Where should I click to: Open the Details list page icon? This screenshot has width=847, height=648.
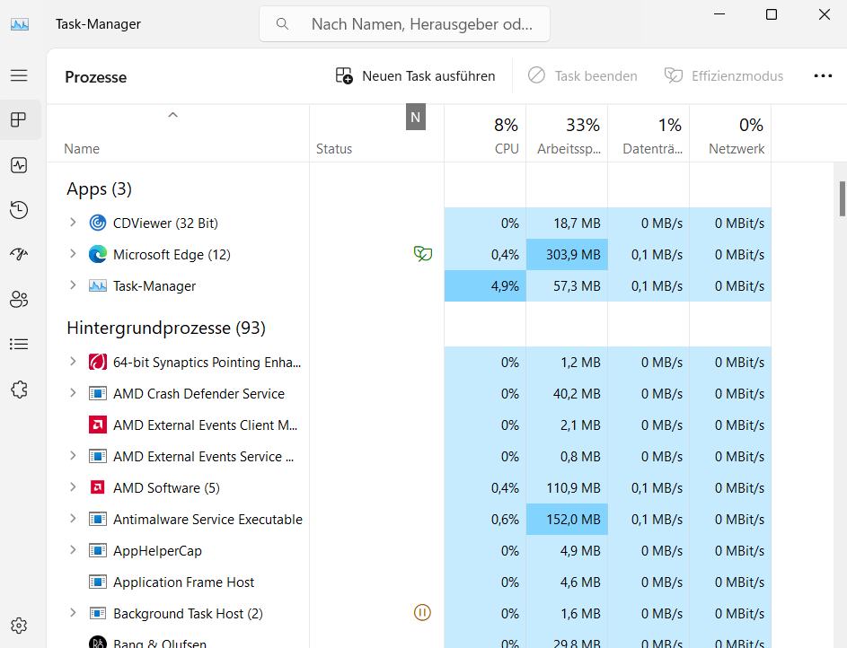[x=19, y=344]
